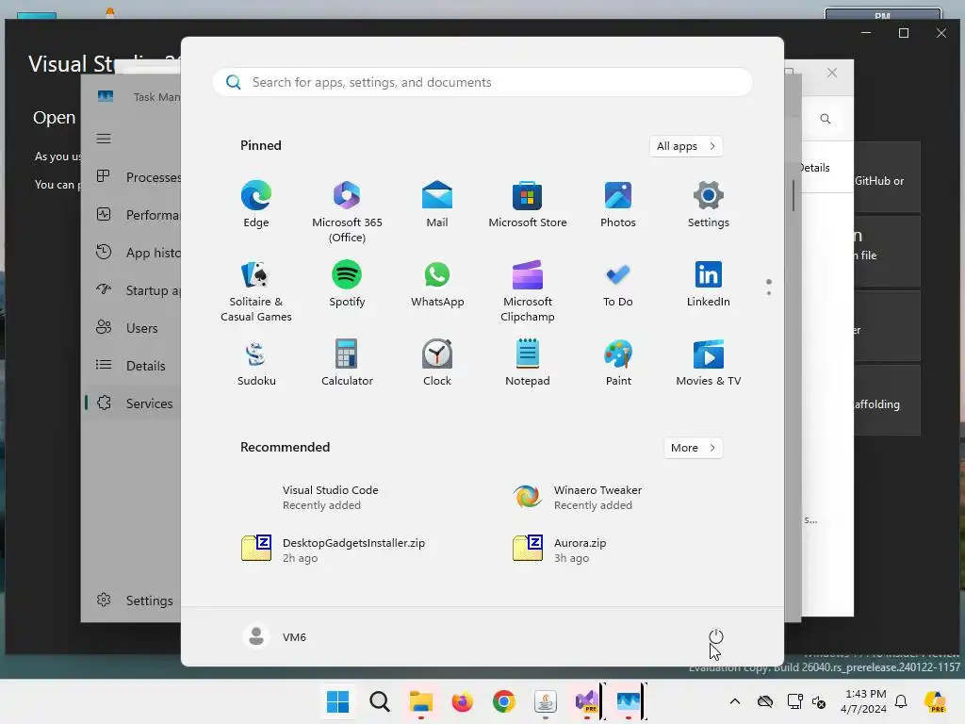Switch to the Java app on taskbar
Image resolution: width=965 pixels, height=724 pixels.
pos(546,701)
